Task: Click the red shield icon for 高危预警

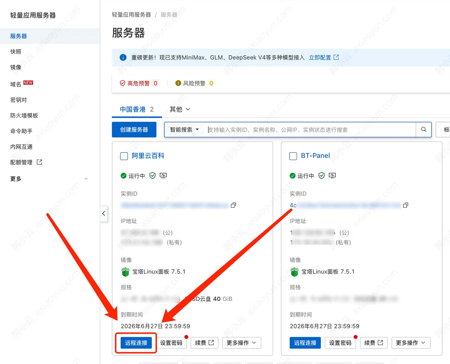Action: pos(122,83)
